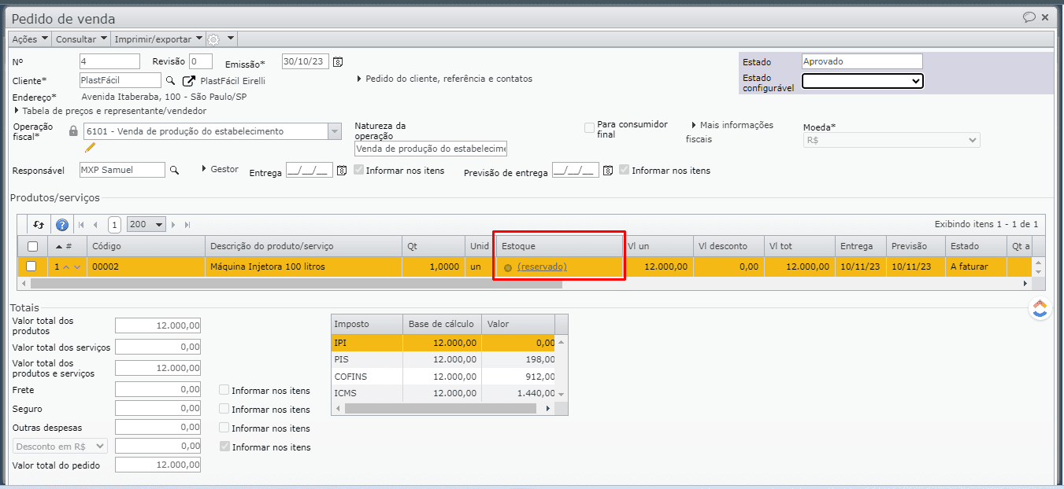Open the Imprimir/exportar menu
The height and width of the screenshot is (489, 1064).
pos(158,39)
